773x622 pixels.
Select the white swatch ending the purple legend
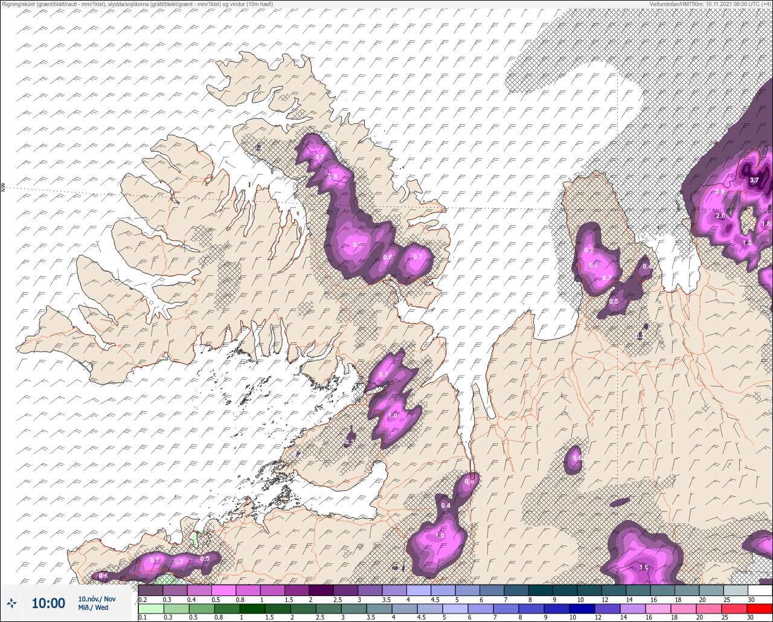click(x=760, y=590)
